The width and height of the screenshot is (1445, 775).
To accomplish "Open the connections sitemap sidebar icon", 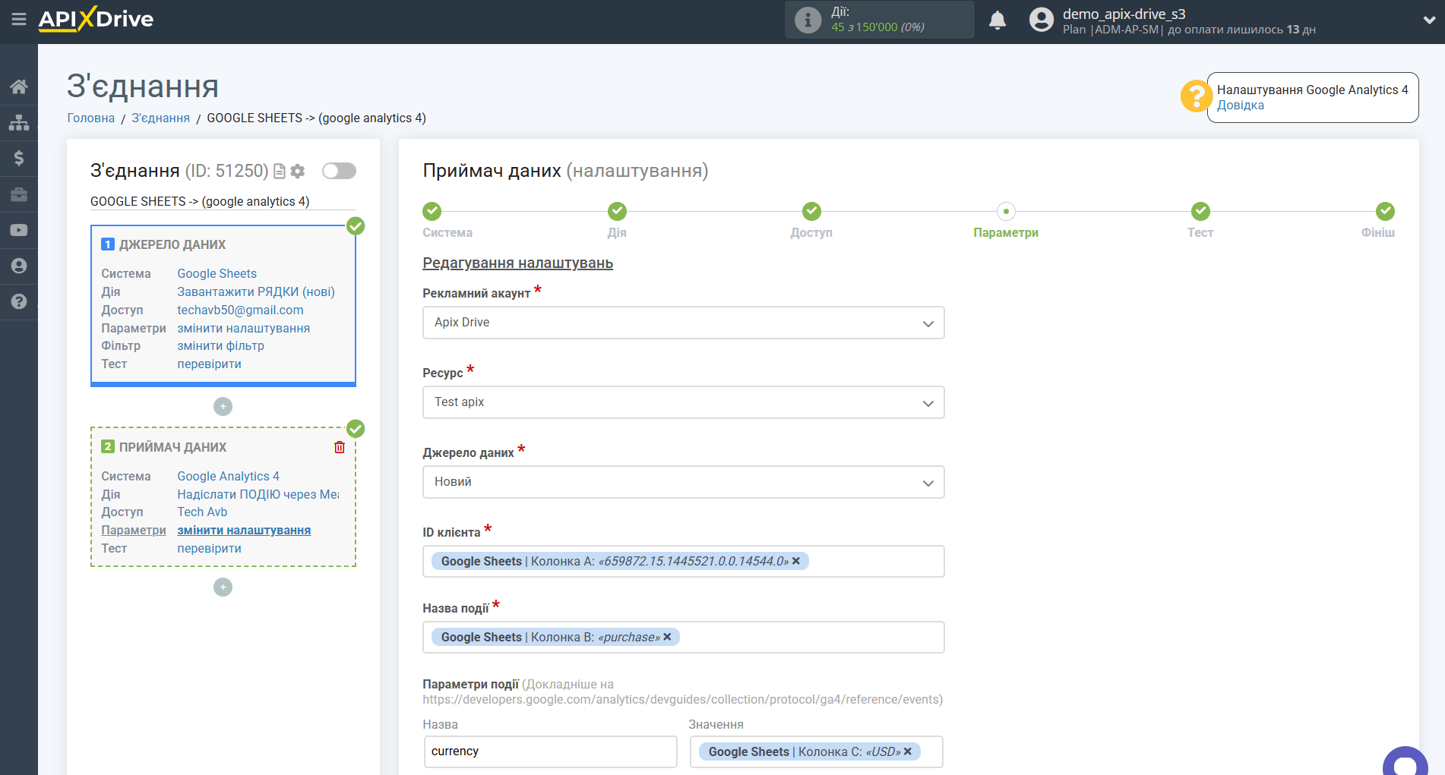I will pos(19,122).
